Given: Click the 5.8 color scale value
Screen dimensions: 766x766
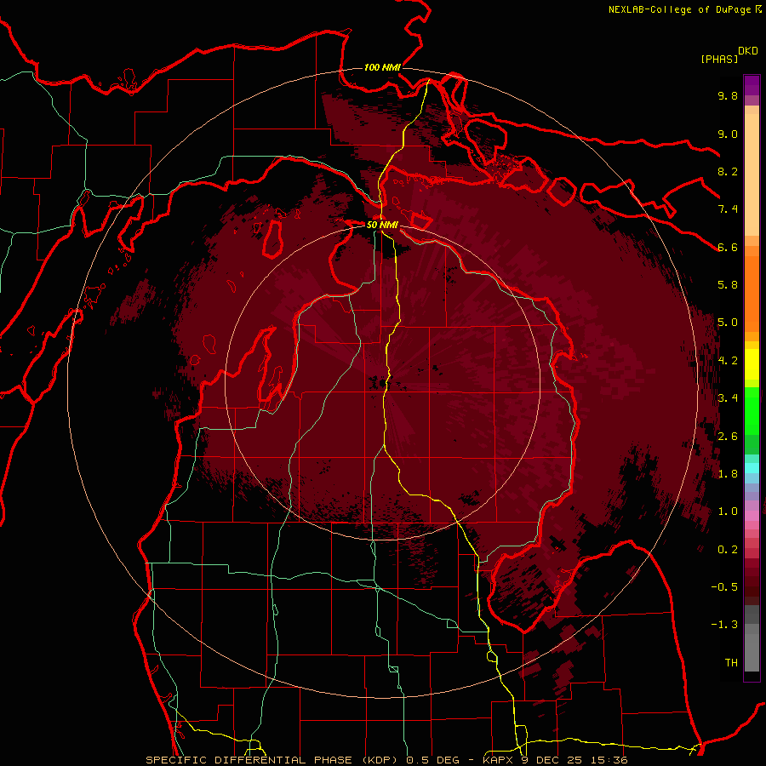Looking at the screenshot, I should [728, 285].
